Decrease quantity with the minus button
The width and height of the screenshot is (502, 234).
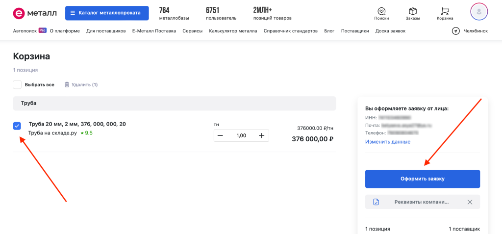click(221, 135)
